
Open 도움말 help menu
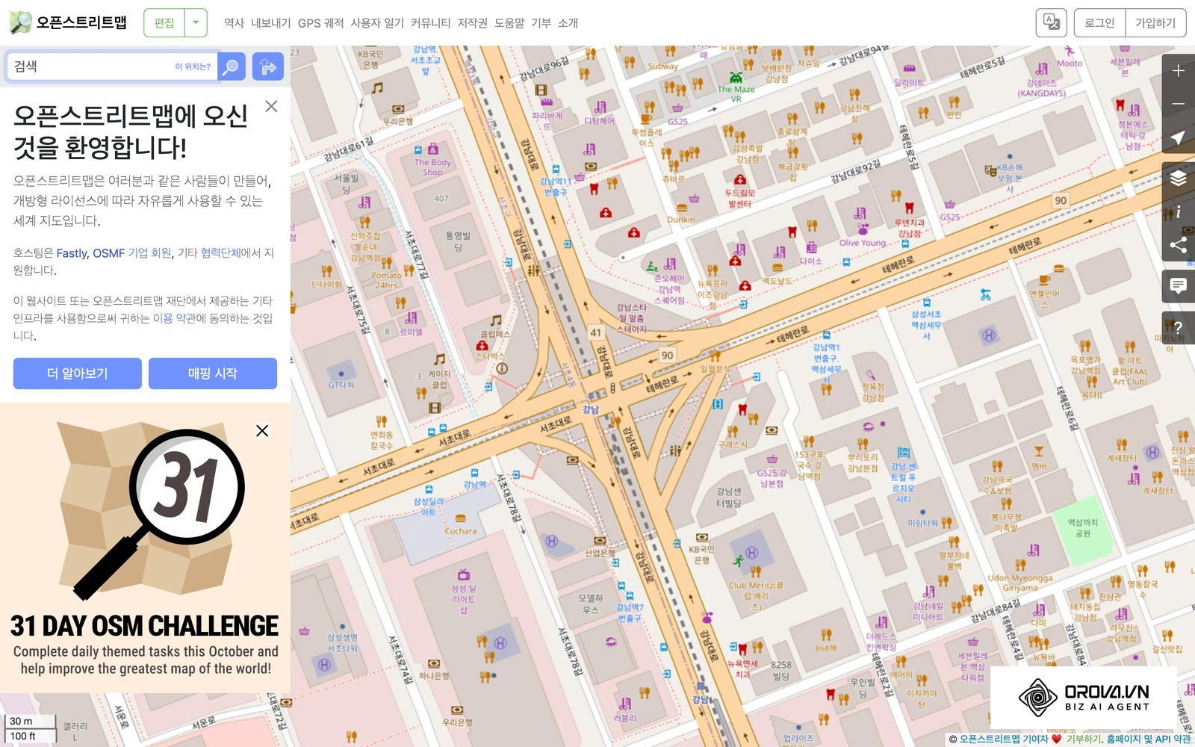(x=509, y=23)
